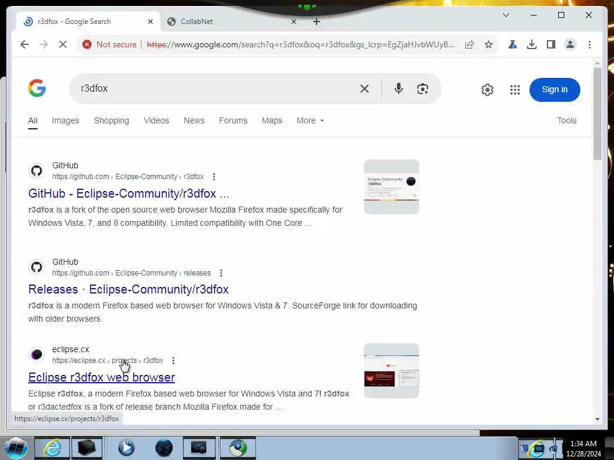Search by image with camera icon
Screen dimensions: 614x460
pos(423,89)
